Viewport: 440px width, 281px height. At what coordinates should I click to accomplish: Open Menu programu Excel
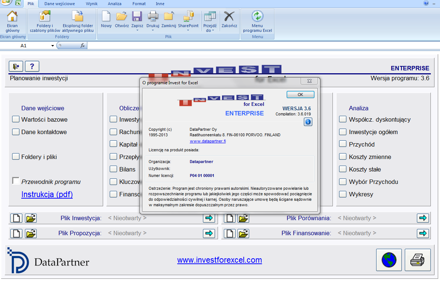pos(257,21)
